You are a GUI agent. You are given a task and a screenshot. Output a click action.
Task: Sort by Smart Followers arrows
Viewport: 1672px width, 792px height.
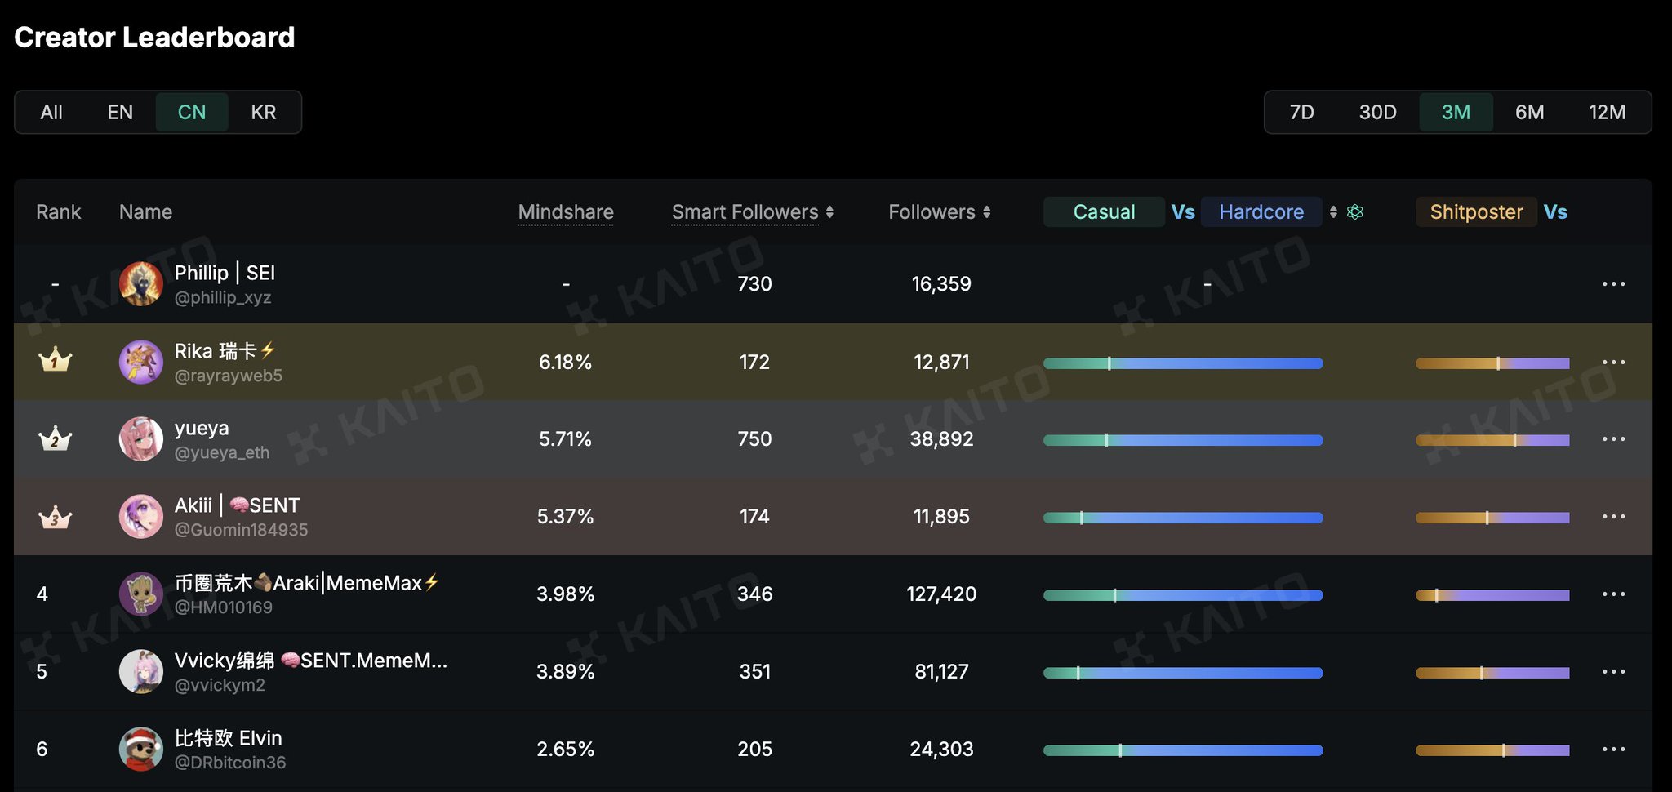pyautogui.click(x=829, y=212)
